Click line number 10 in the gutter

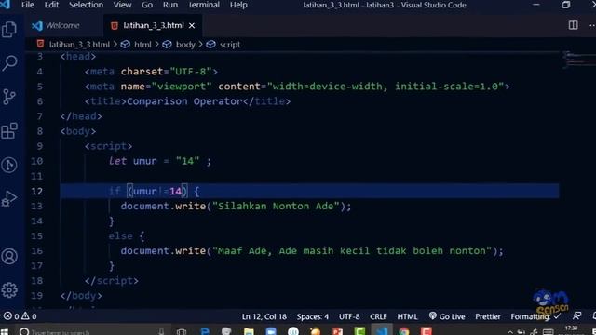click(x=37, y=161)
